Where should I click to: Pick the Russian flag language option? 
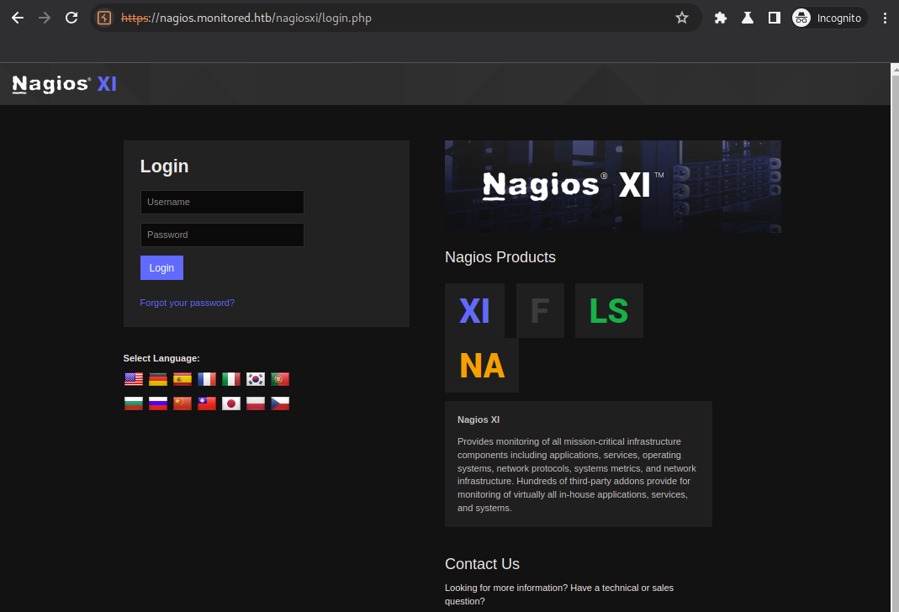point(157,403)
